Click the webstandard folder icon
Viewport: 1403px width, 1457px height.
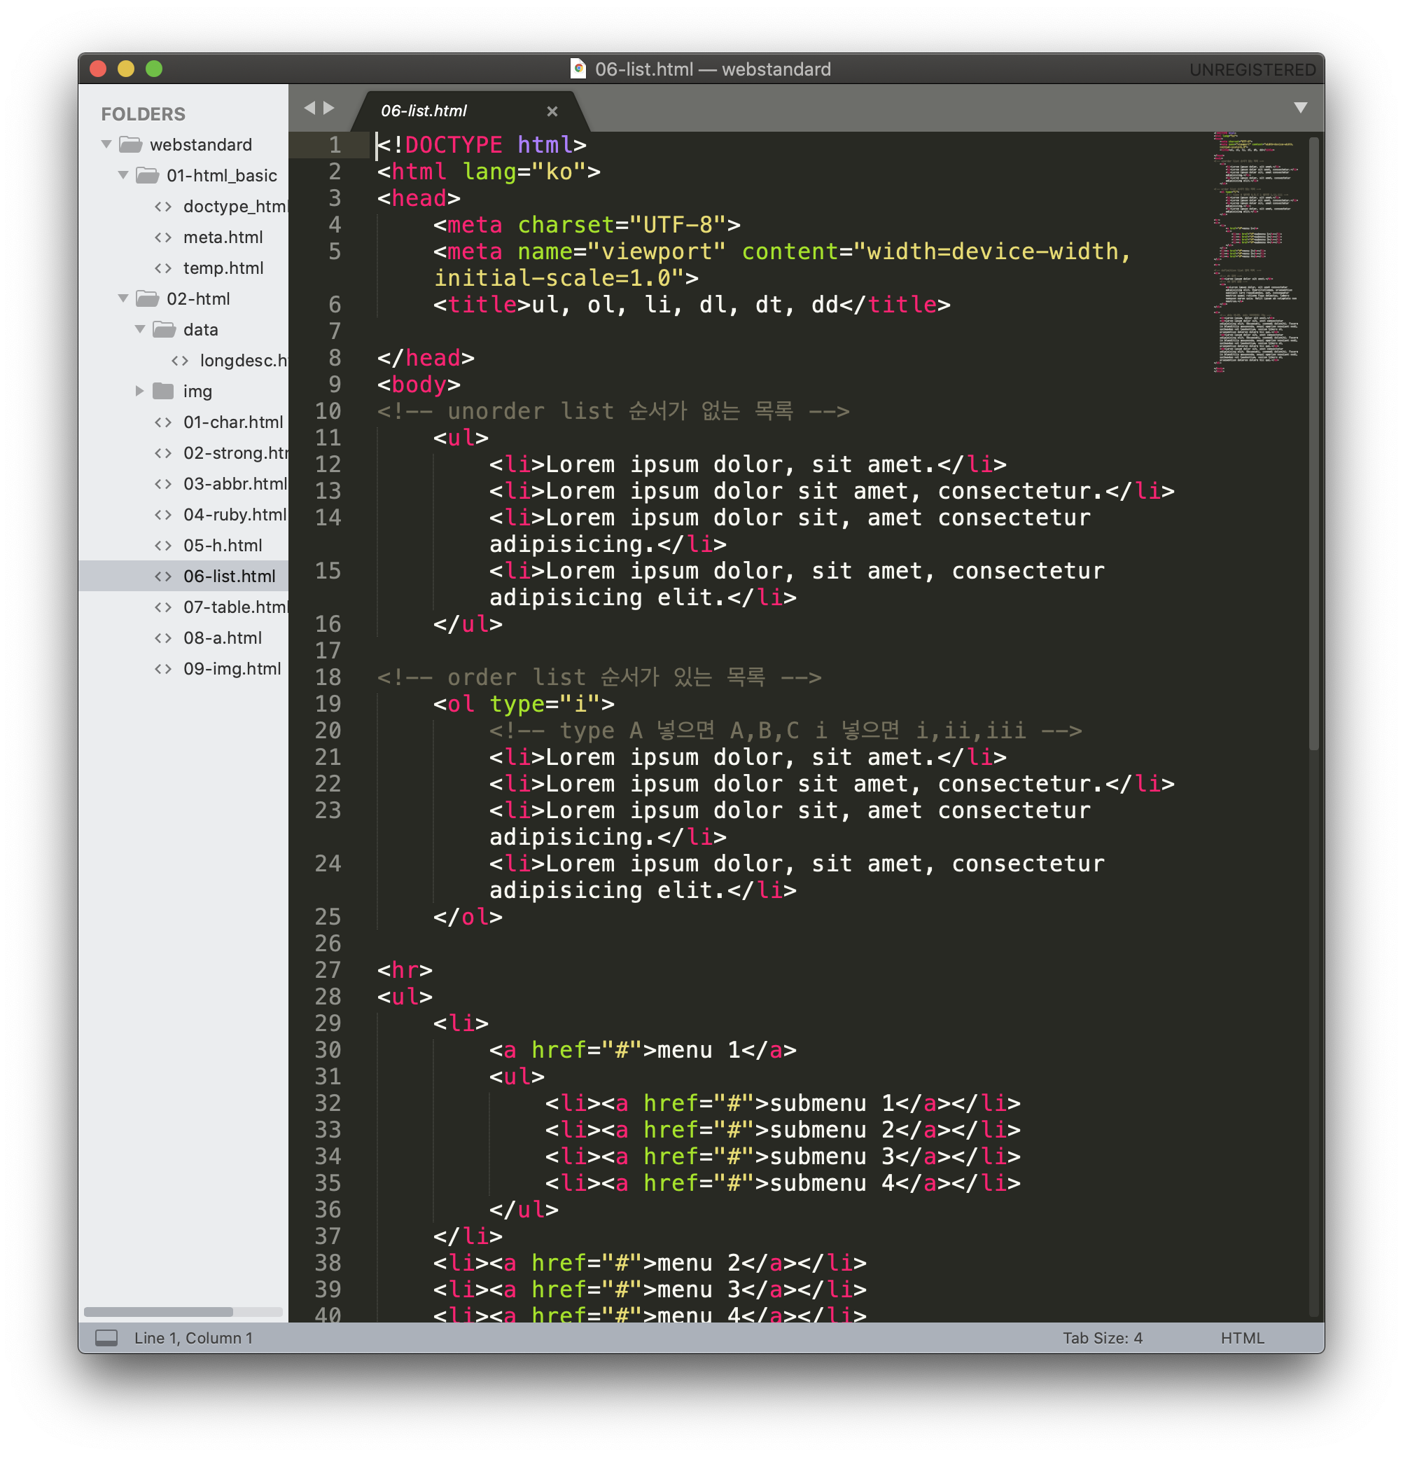click(131, 144)
